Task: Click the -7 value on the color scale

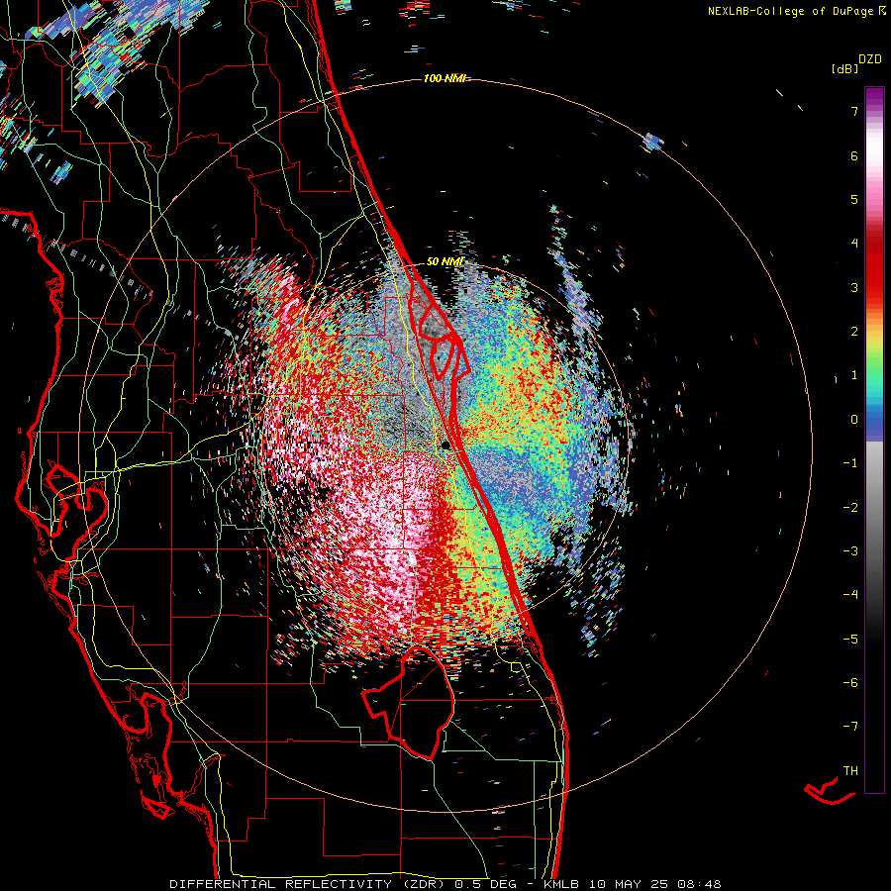Action: pos(850,727)
